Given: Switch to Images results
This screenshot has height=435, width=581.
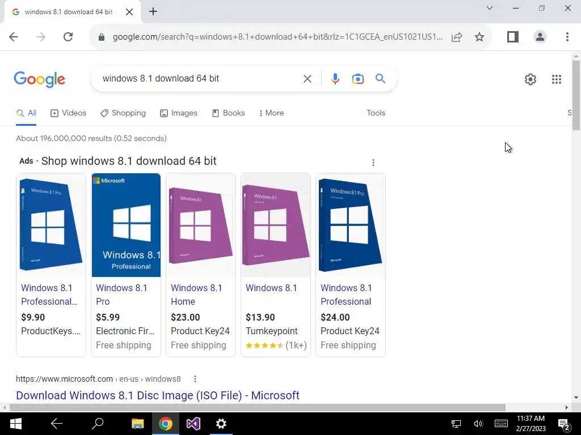Looking at the screenshot, I should pyautogui.click(x=179, y=113).
